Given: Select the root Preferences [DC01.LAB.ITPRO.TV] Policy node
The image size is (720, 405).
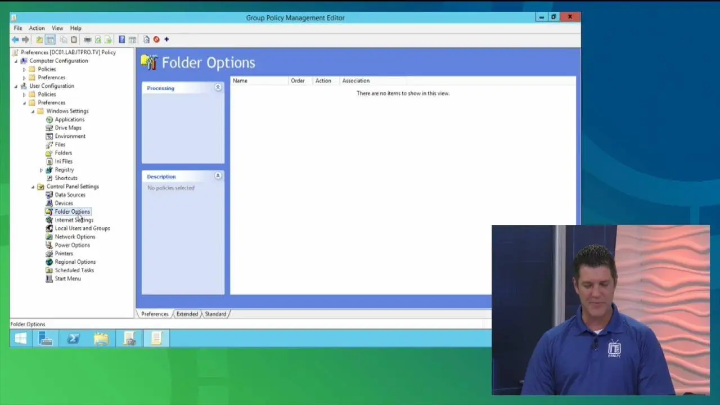Looking at the screenshot, I should tap(68, 52).
